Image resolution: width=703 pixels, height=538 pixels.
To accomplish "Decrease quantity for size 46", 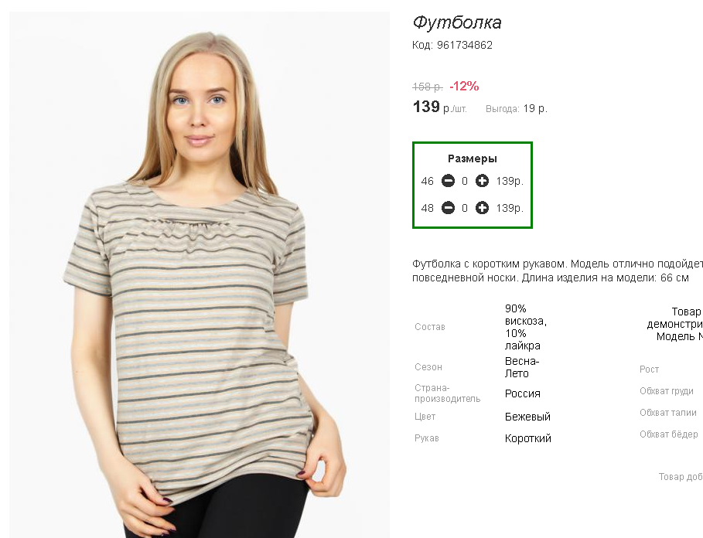I will [448, 181].
